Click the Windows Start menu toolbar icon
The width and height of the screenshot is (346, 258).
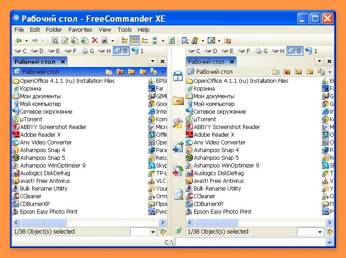(195, 41)
